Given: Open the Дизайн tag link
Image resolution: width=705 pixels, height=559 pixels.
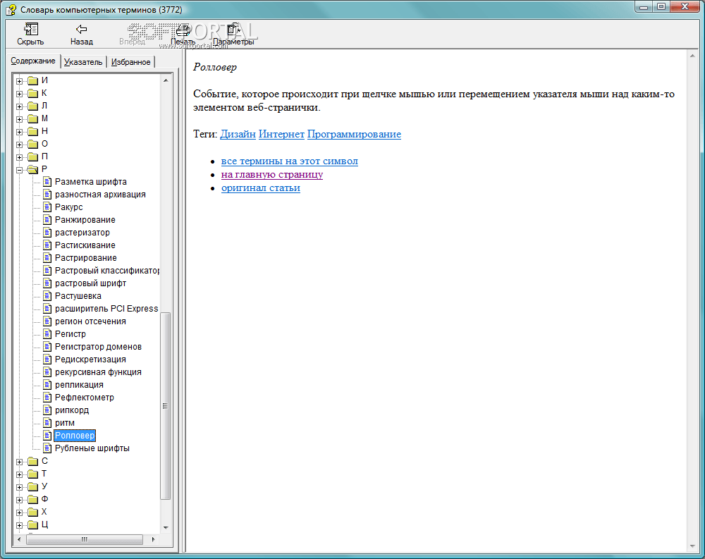Looking at the screenshot, I should coord(238,134).
